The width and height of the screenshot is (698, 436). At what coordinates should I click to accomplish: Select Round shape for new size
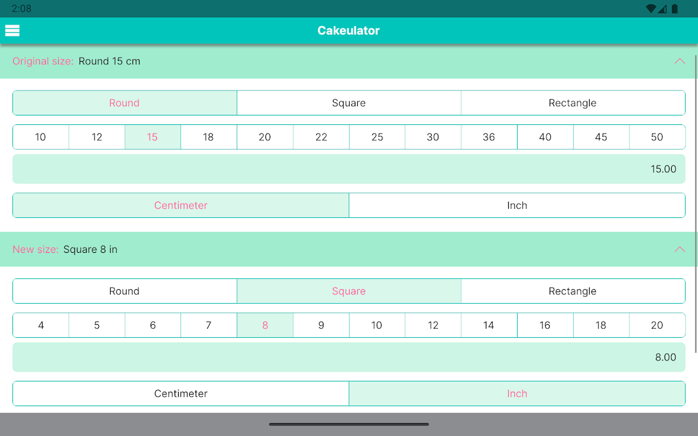coord(124,291)
